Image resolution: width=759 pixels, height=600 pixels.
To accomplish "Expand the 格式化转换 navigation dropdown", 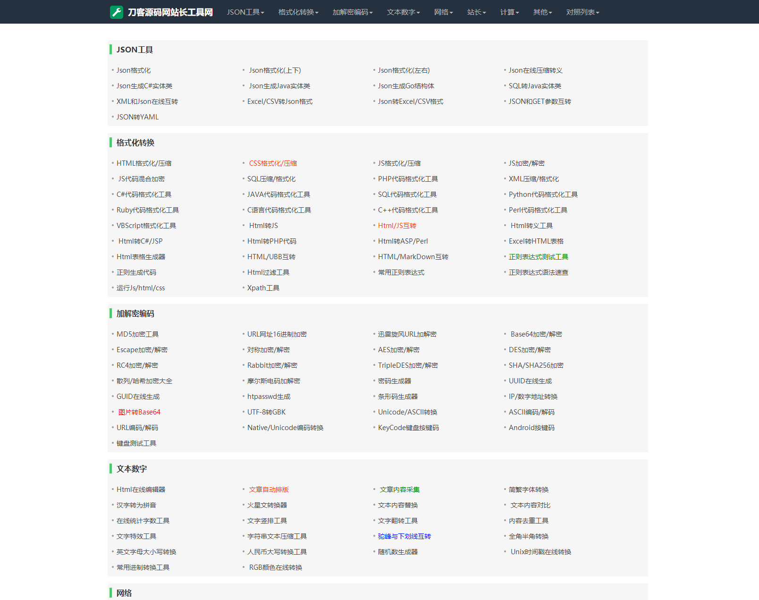I will (298, 12).
